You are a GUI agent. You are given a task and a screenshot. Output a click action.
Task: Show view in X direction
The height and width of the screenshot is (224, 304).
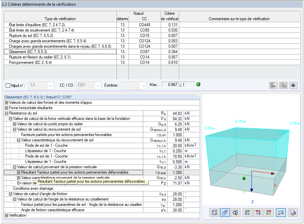(248, 213)
